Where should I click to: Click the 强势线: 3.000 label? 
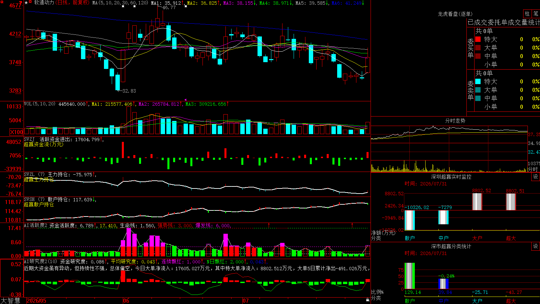click(175, 225)
